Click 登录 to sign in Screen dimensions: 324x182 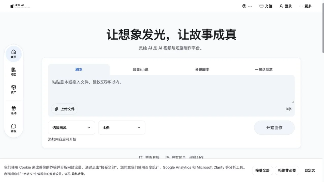286,6
